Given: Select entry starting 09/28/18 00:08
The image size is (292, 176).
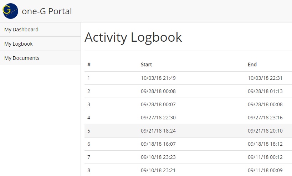Looking at the screenshot, I should (x=158, y=91).
